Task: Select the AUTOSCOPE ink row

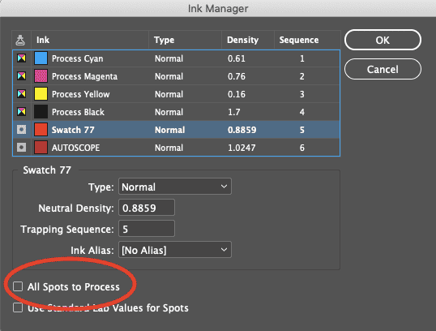Action: click(x=177, y=148)
